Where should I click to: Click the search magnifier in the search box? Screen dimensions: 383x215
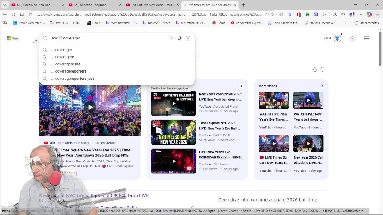click(x=45, y=38)
